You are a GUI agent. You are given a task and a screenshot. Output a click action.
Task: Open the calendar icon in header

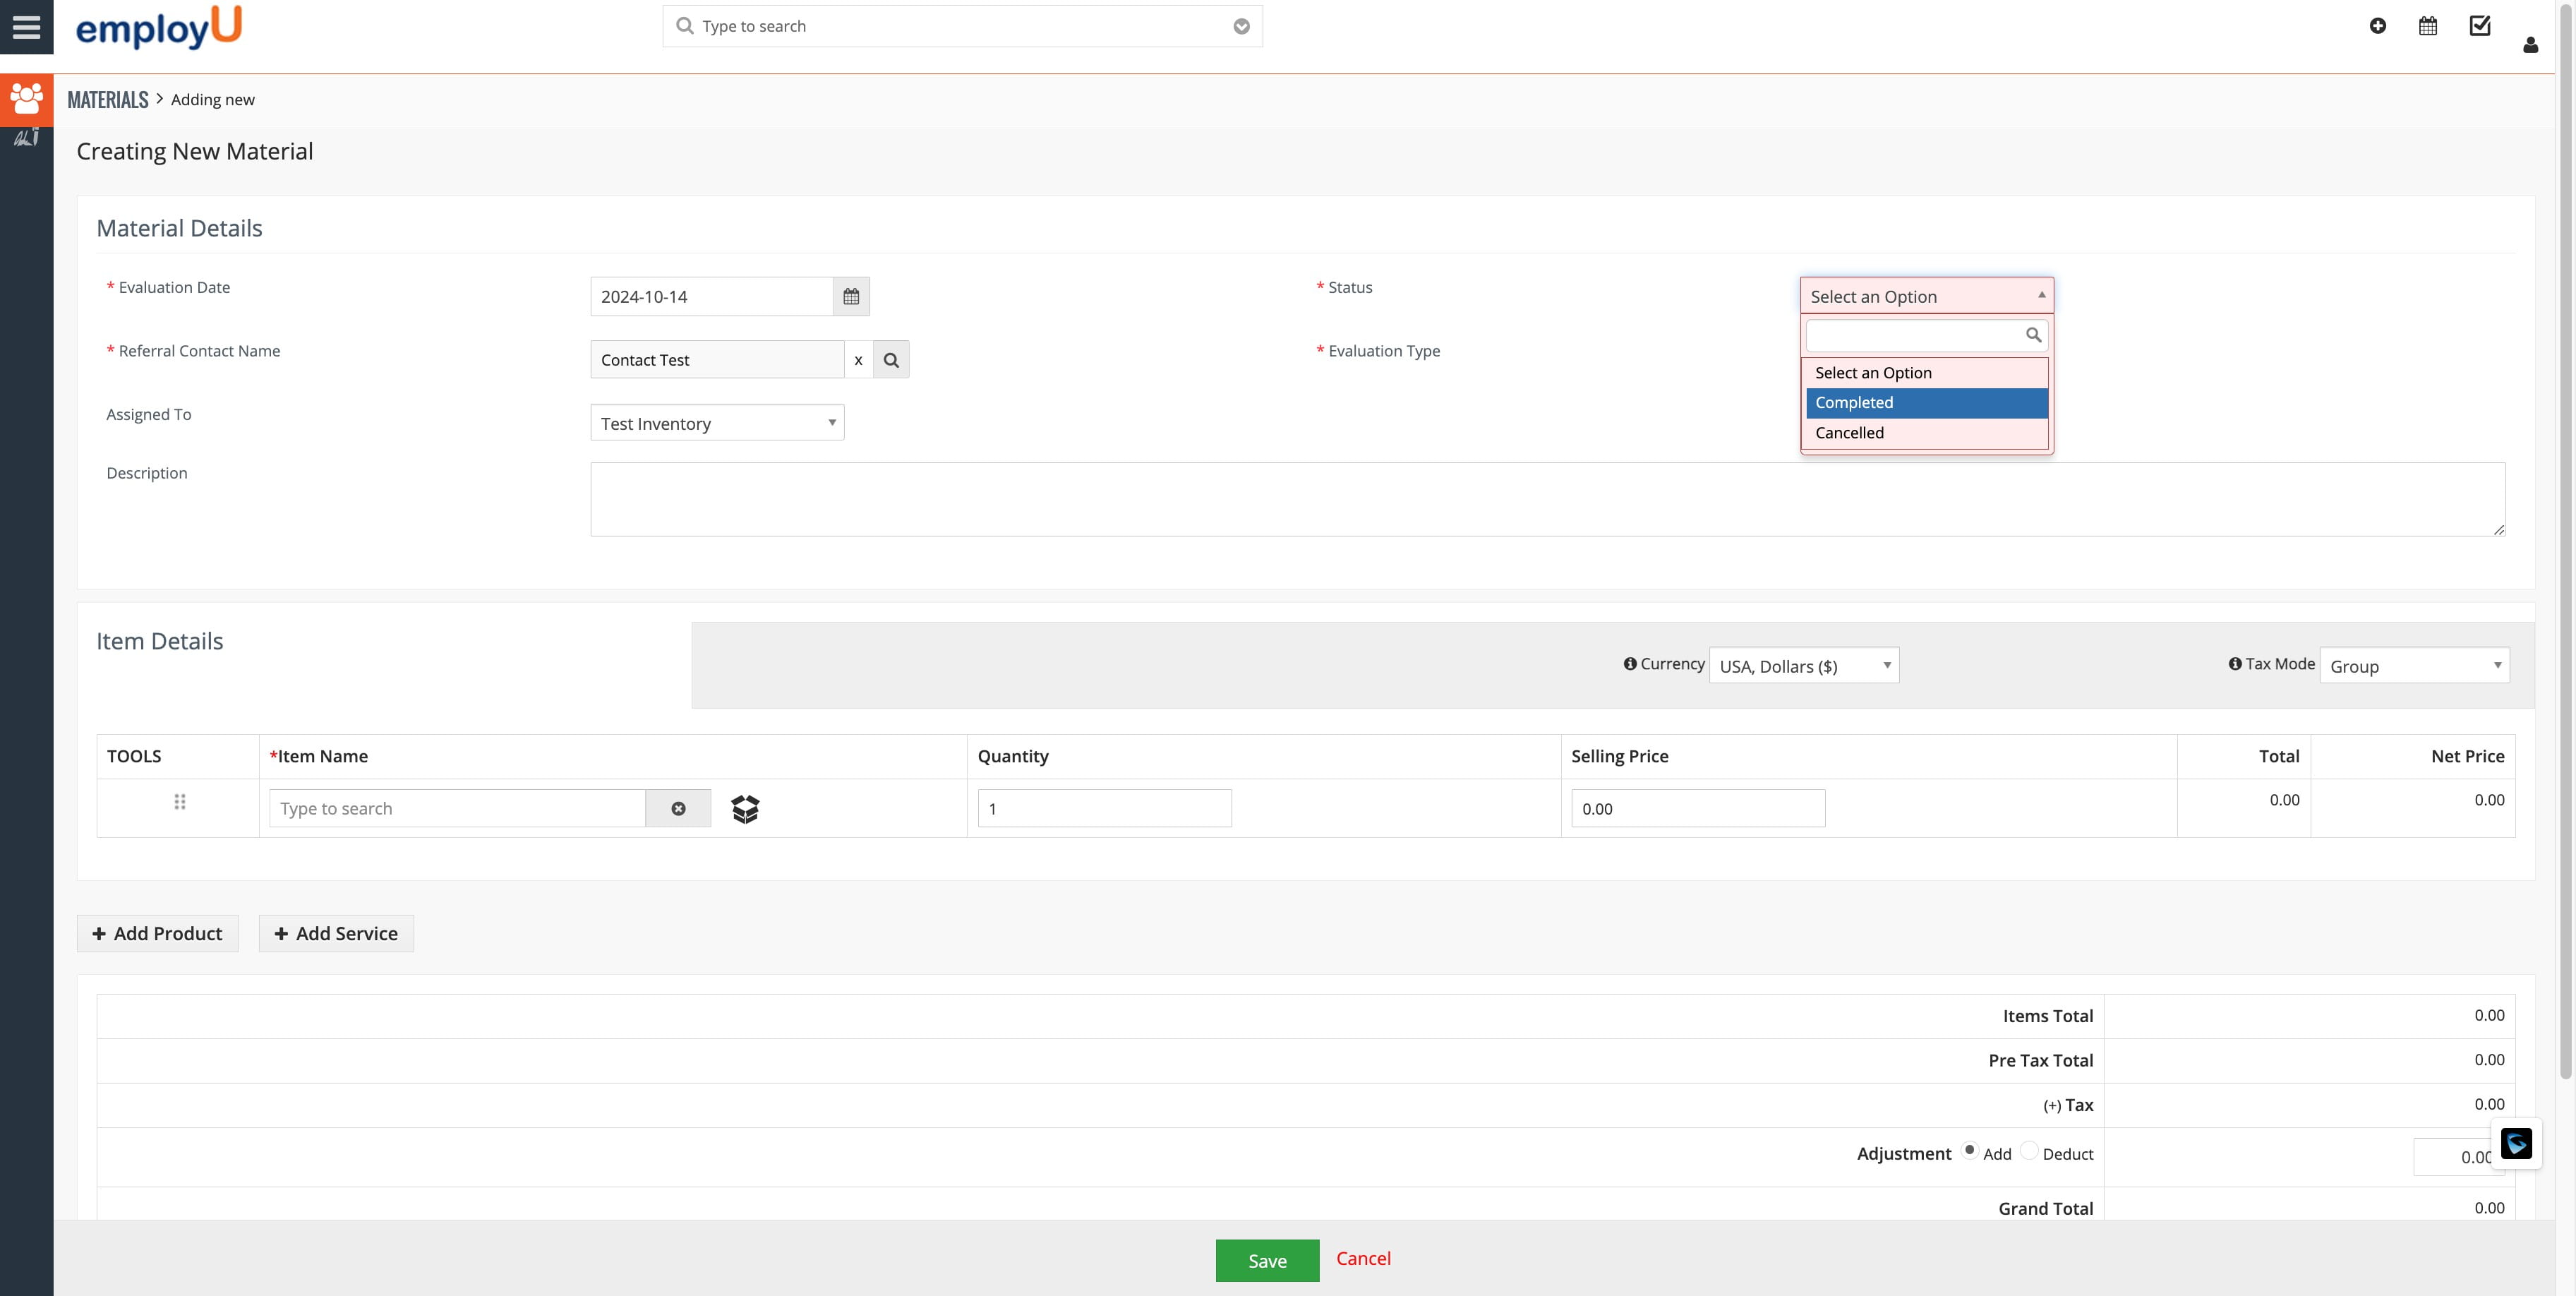2428,26
